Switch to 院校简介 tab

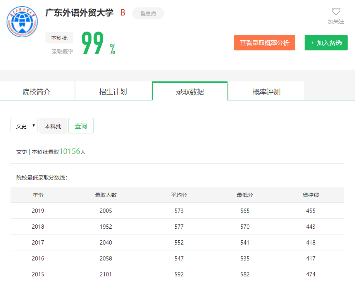click(x=37, y=91)
